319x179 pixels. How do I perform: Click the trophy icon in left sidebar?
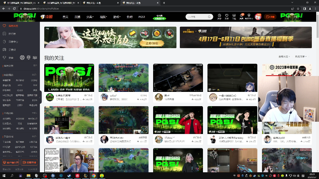tap(4, 58)
